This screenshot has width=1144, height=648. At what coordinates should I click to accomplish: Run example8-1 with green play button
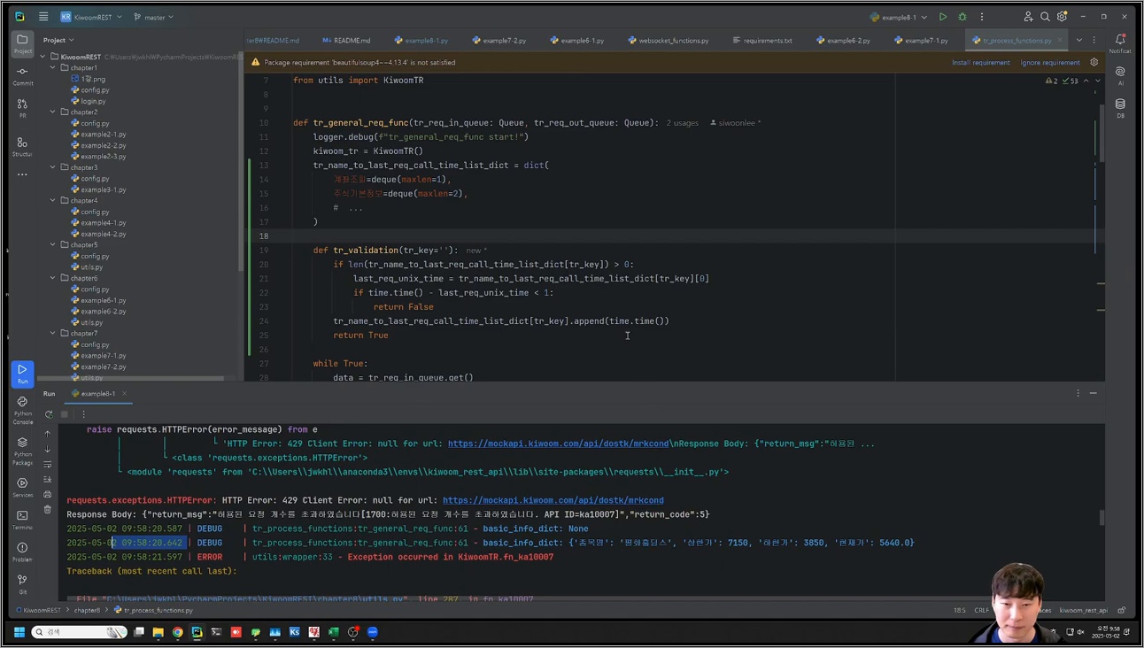pyautogui.click(x=943, y=17)
